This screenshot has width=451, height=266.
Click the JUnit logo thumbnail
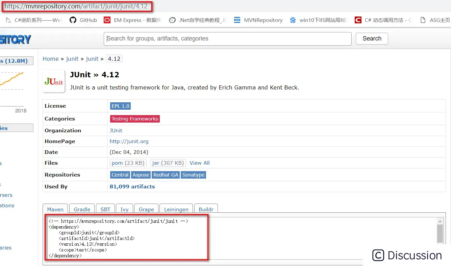point(54,81)
